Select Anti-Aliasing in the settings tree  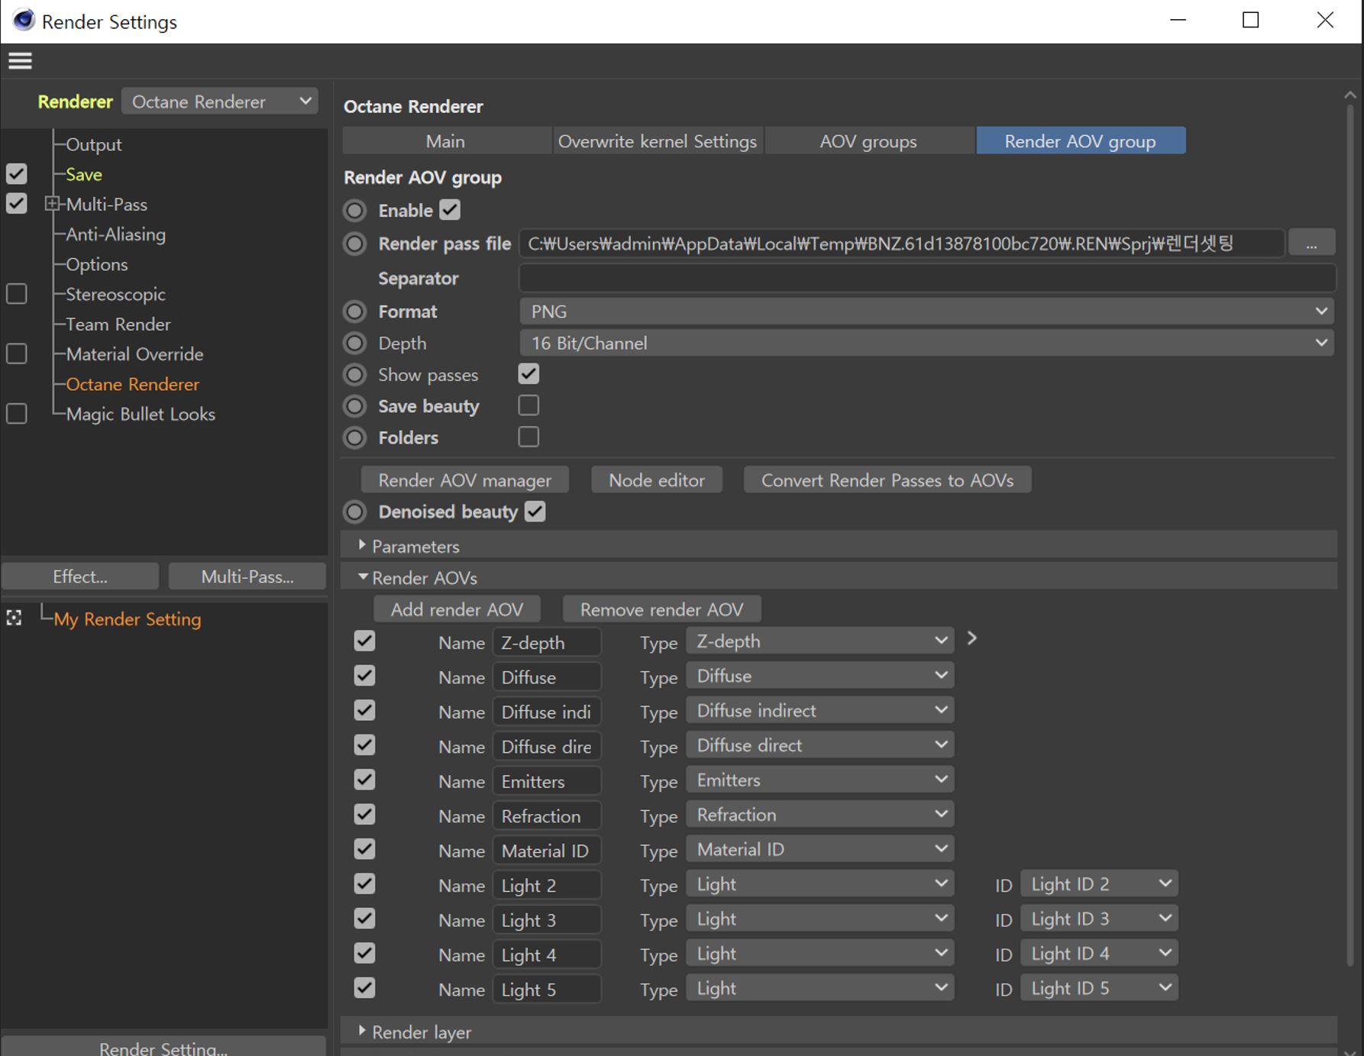[x=115, y=234]
